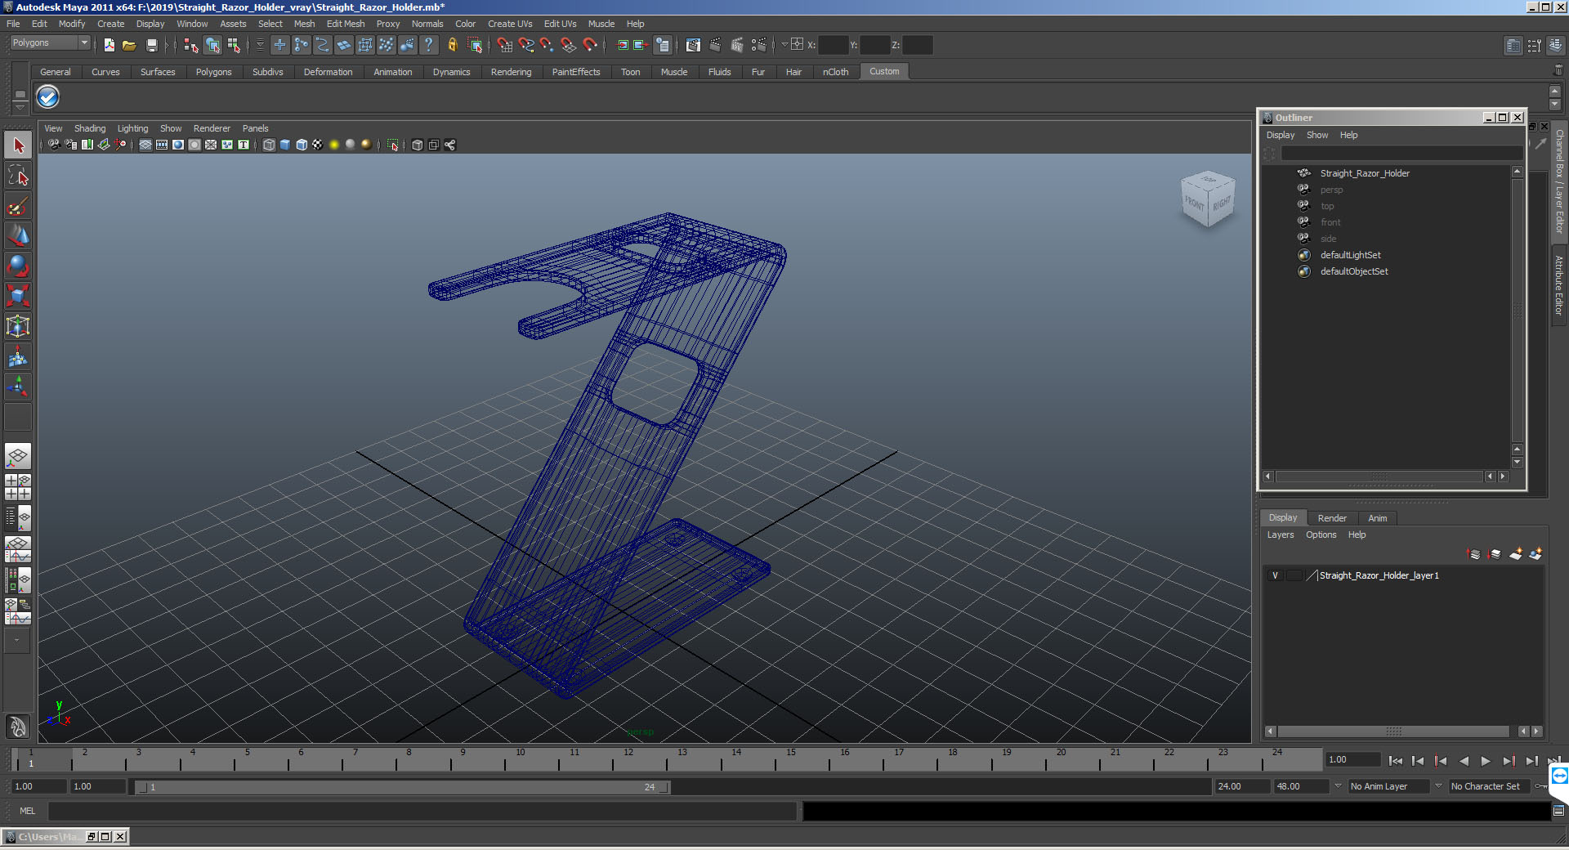Click the construction history toggle icon
The height and width of the screenshot is (850, 1569).
663,45
